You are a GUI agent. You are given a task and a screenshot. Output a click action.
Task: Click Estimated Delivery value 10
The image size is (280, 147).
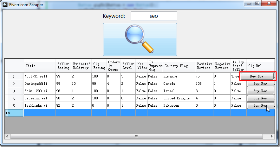pyautogui.click(x=81, y=84)
